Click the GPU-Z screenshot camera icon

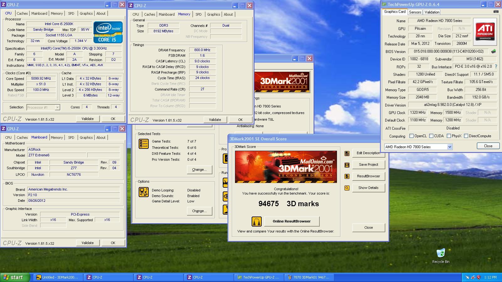pos(496,12)
